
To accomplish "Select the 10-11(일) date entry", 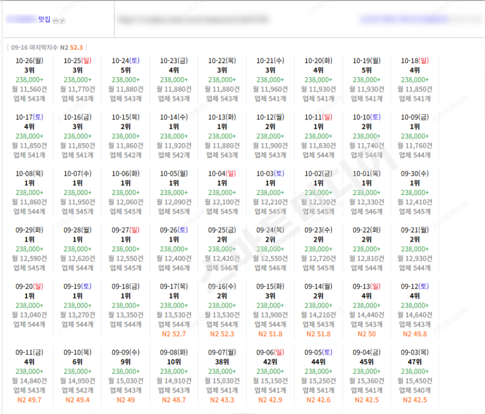I will click(318, 117).
